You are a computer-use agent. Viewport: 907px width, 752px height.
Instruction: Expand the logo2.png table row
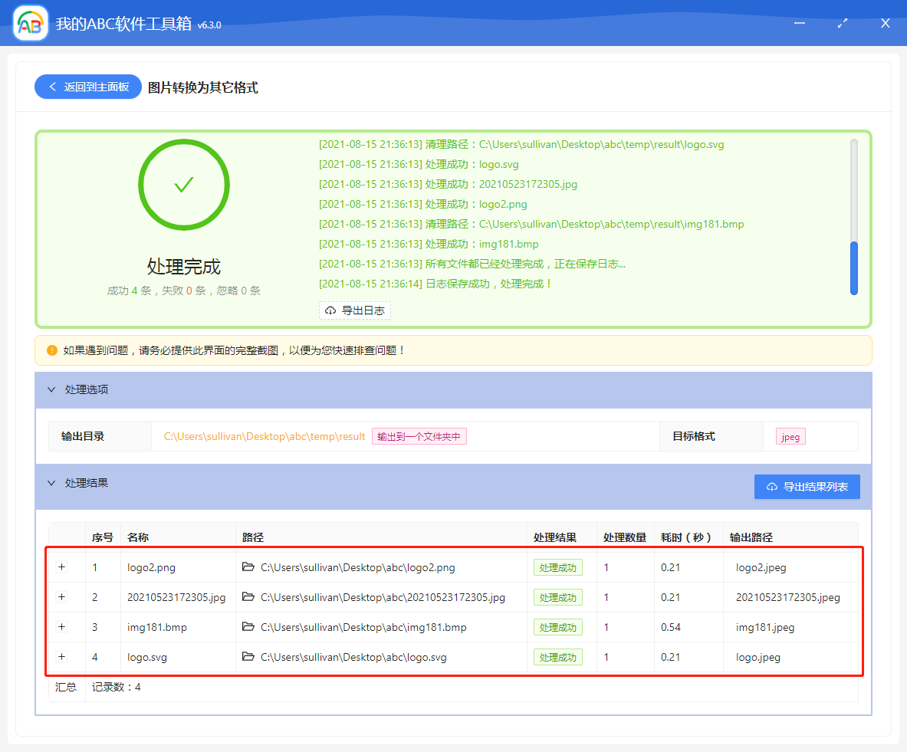(x=61, y=567)
